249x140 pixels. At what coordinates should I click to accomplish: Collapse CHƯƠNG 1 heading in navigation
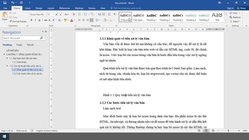(x=4, y=54)
